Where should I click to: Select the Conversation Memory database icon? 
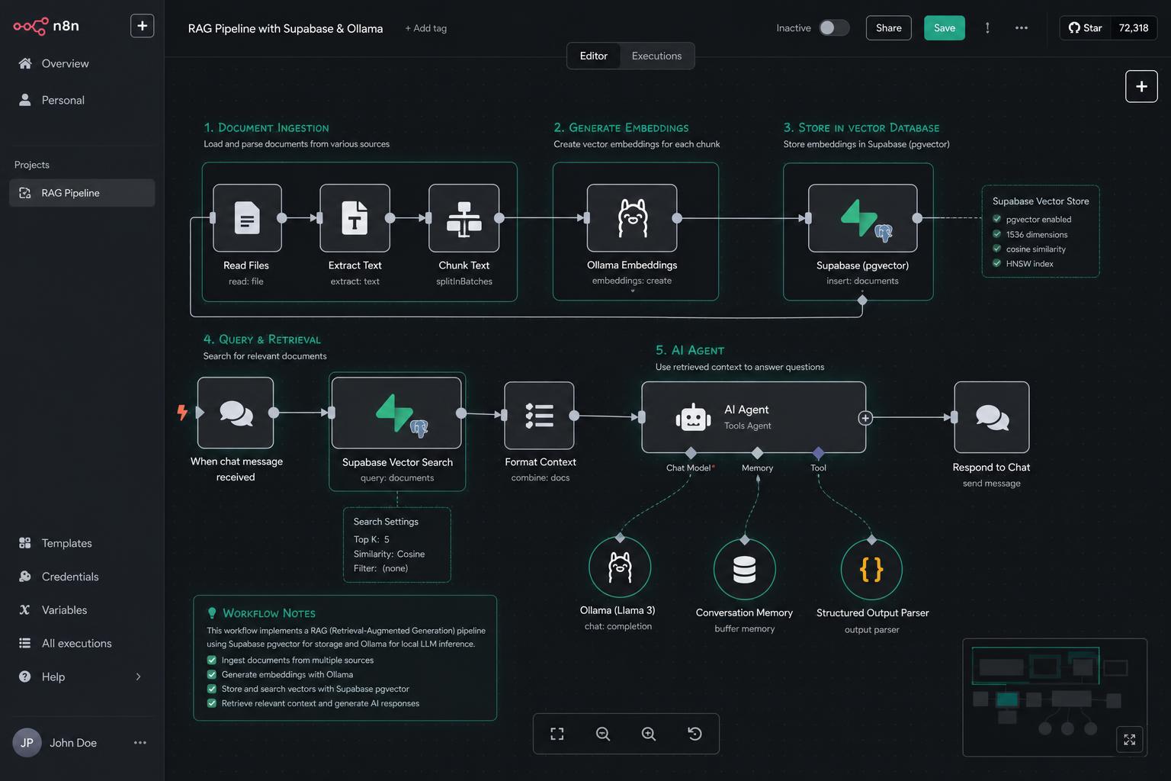(x=745, y=569)
